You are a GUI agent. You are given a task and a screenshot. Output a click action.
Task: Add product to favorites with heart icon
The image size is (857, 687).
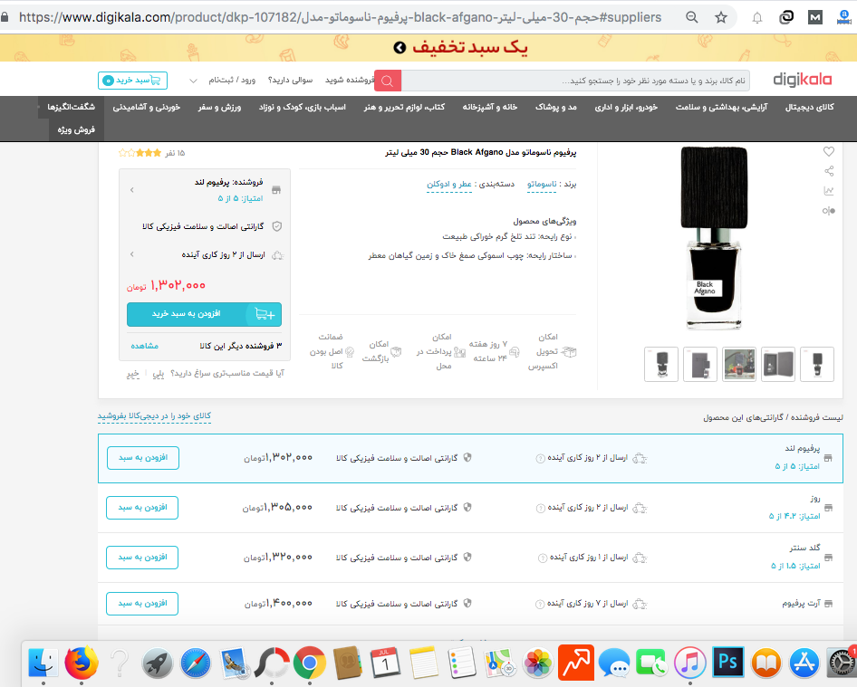(x=829, y=152)
